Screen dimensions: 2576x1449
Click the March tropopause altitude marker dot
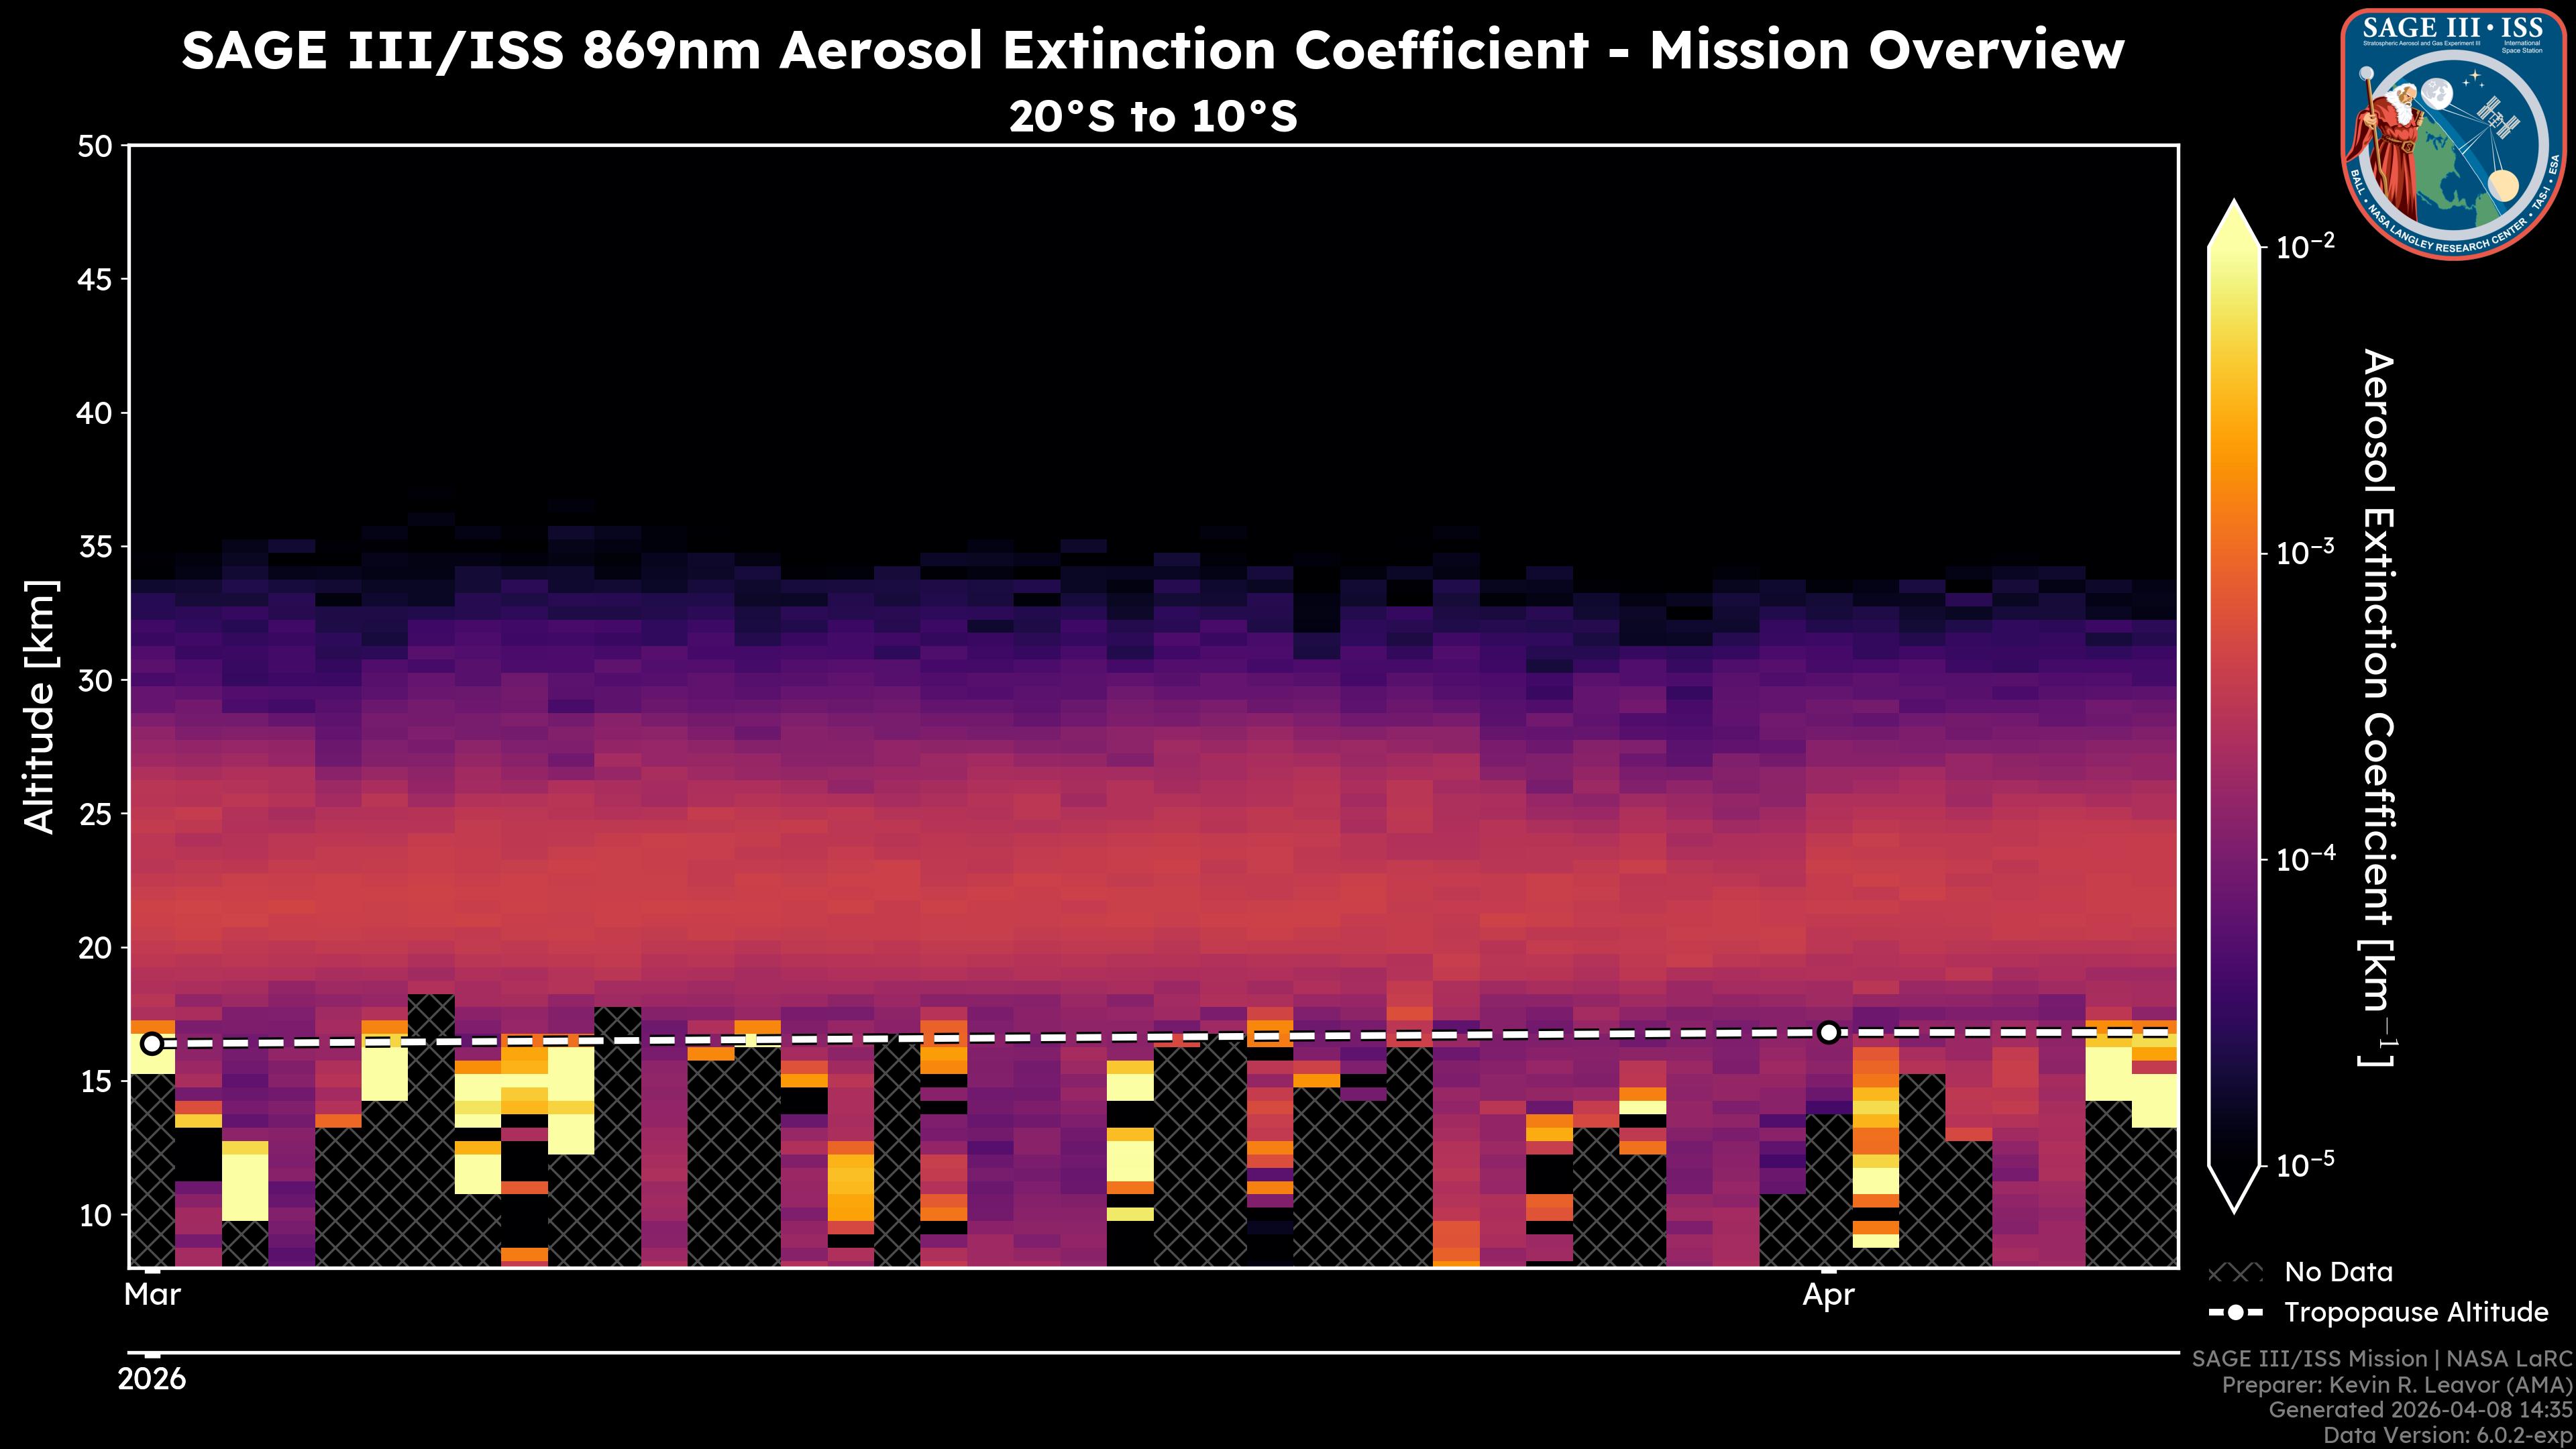[x=152, y=1044]
